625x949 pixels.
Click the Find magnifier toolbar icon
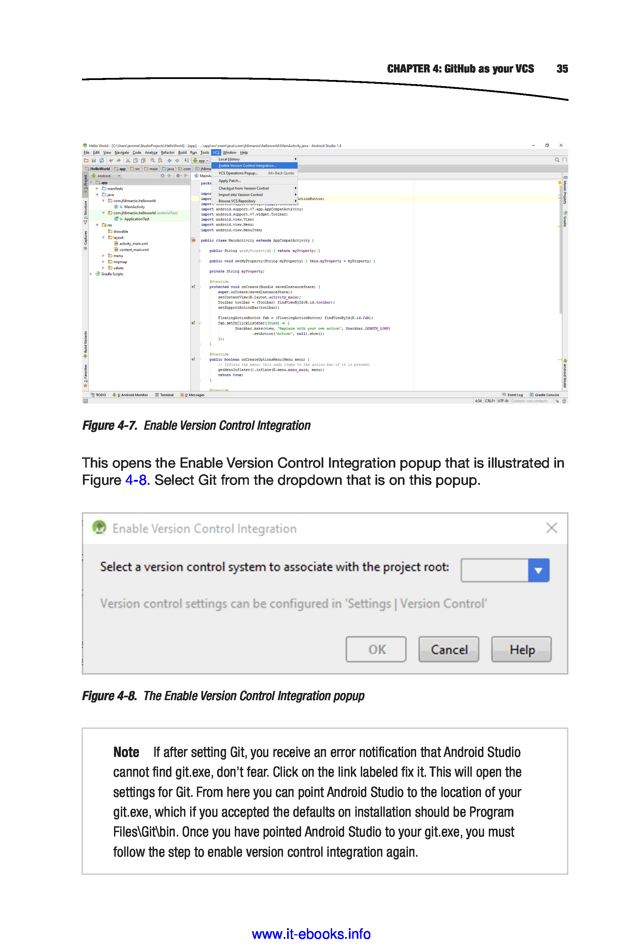point(153,160)
